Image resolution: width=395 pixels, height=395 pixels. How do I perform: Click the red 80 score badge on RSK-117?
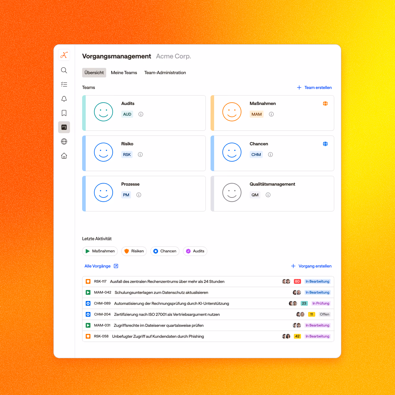click(x=297, y=281)
